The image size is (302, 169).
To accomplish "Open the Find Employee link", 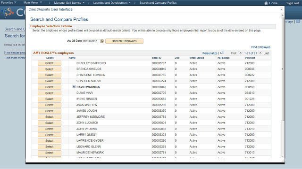I will click(x=261, y=47).
